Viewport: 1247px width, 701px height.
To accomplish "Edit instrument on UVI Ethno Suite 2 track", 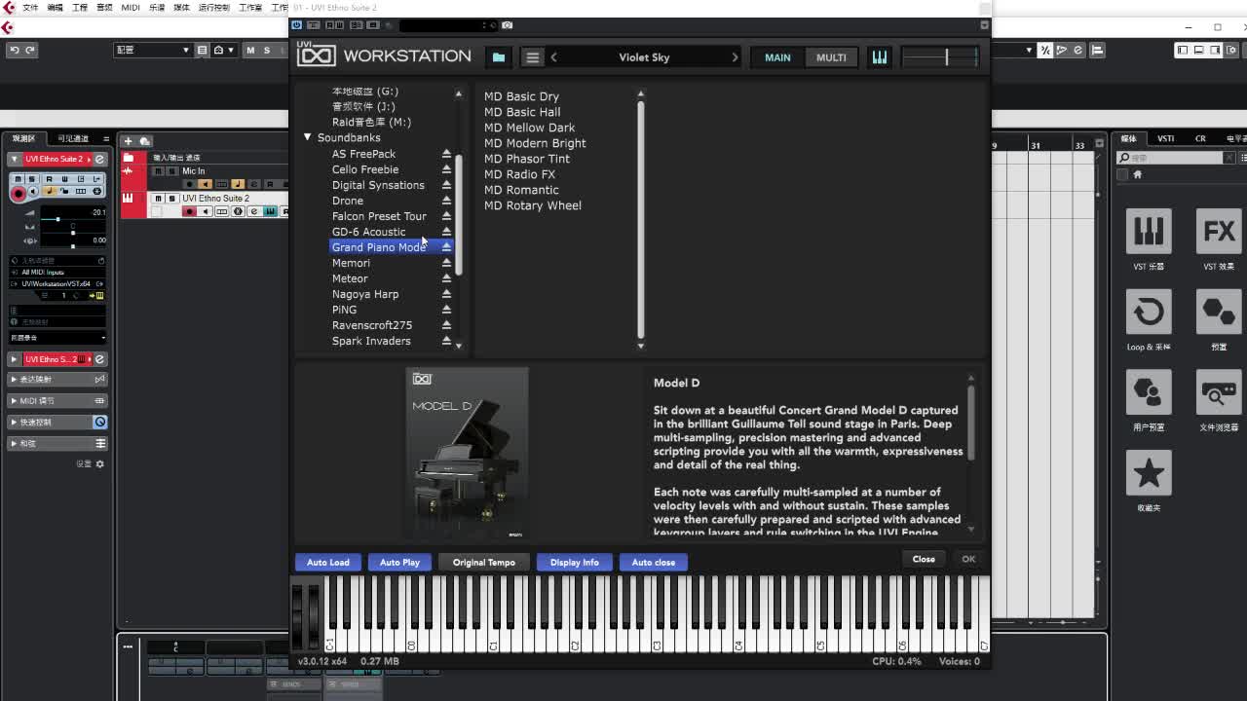I will pos(270,211).
